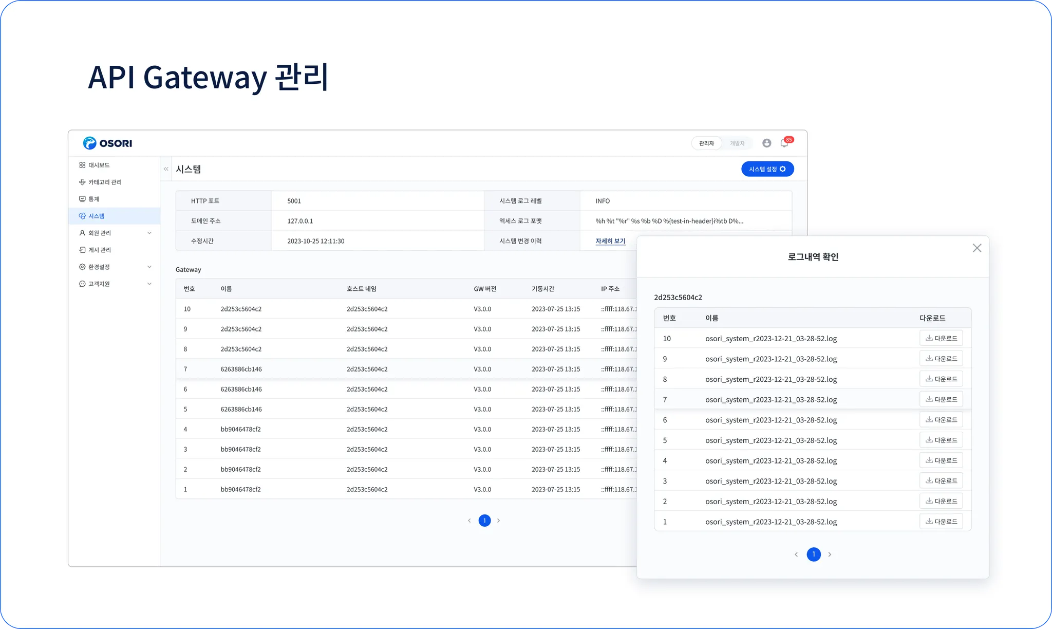This screenshot has width=1052, height=629.
Task: Close the 로그내역 확인 dialog
Action: 976,248
